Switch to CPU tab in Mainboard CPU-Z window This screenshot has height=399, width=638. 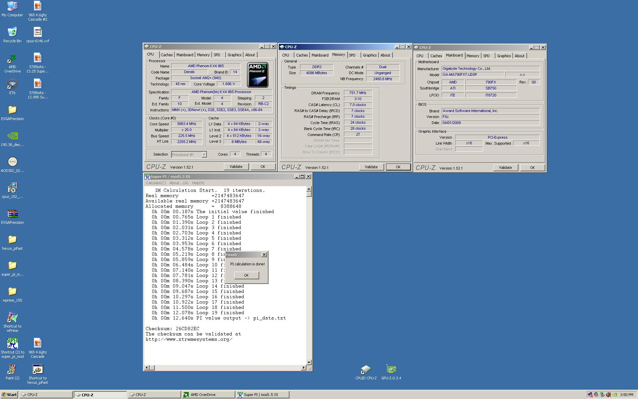[x=420, y=56]
